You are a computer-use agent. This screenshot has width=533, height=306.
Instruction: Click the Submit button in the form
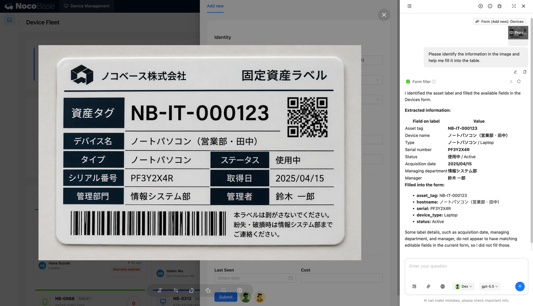(x=226, y=297)
